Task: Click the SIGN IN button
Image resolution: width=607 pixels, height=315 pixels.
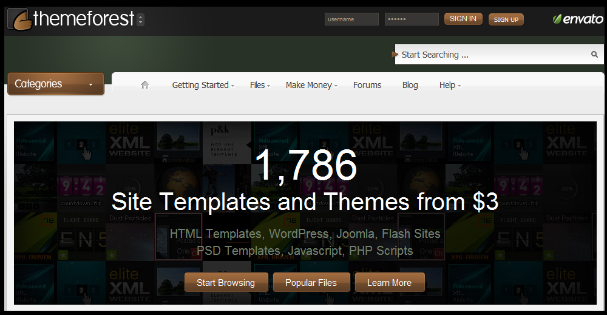Action: [463, 19]
